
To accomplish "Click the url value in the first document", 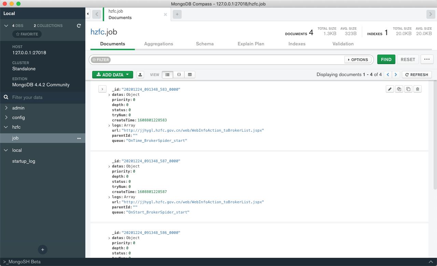I will (193, 130).
